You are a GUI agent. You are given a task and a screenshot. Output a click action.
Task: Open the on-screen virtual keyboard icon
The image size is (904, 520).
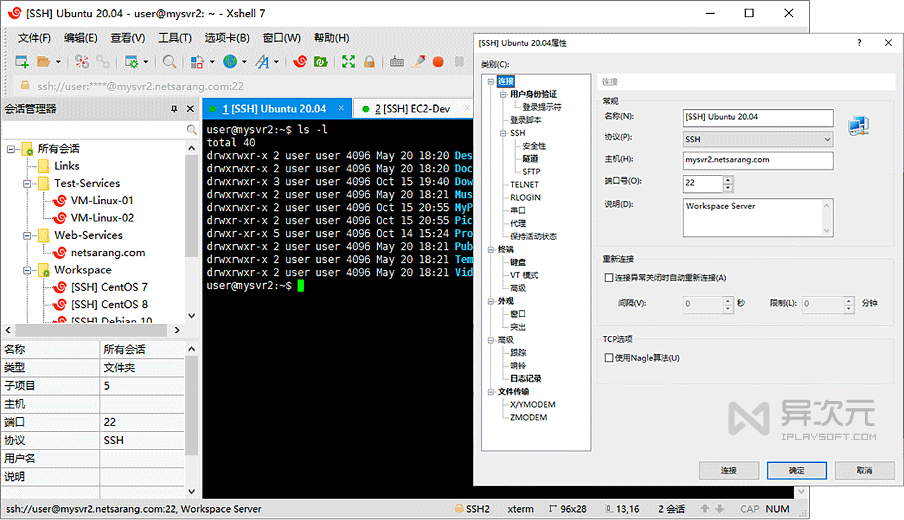pyautogui.click(x=396, y=61)
